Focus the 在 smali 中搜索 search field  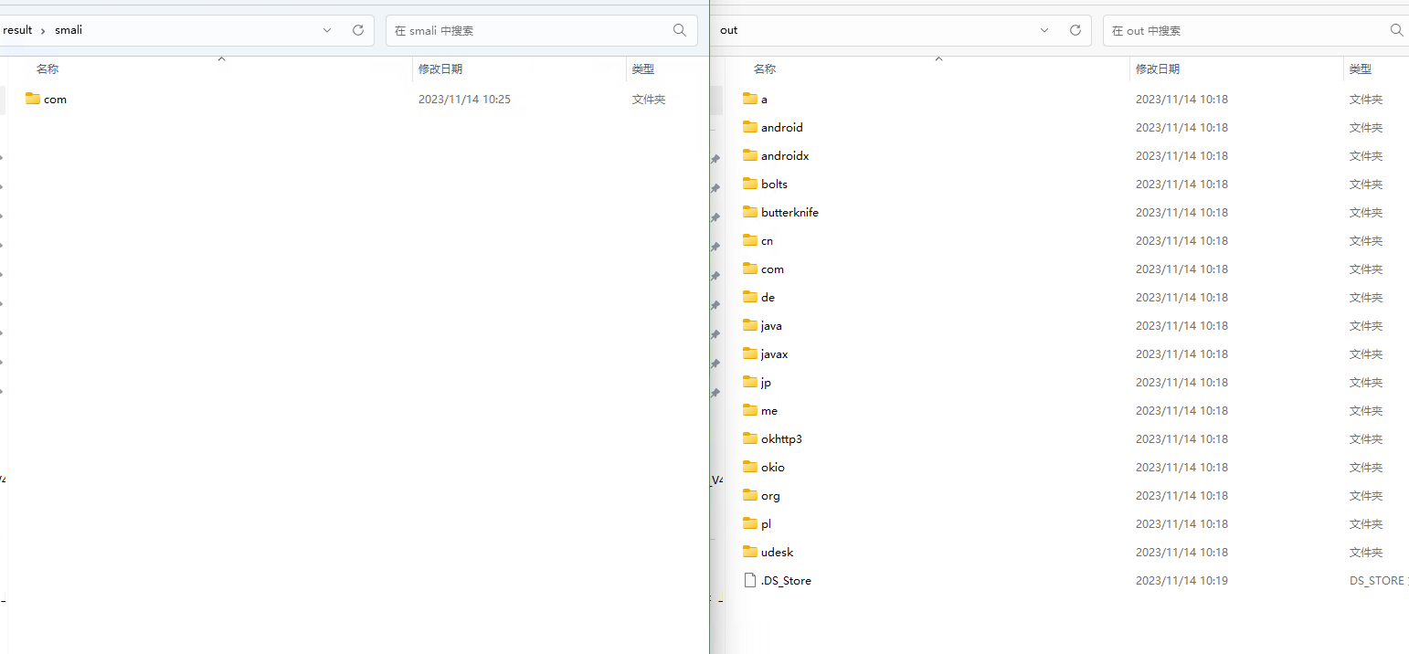click(x=542, y=30)
